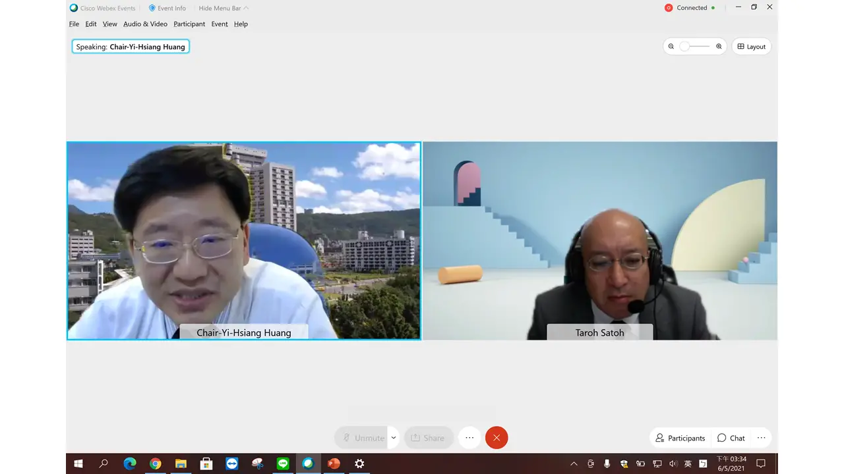
Task: Open the Layout options
Action: [x=751, y=47]
